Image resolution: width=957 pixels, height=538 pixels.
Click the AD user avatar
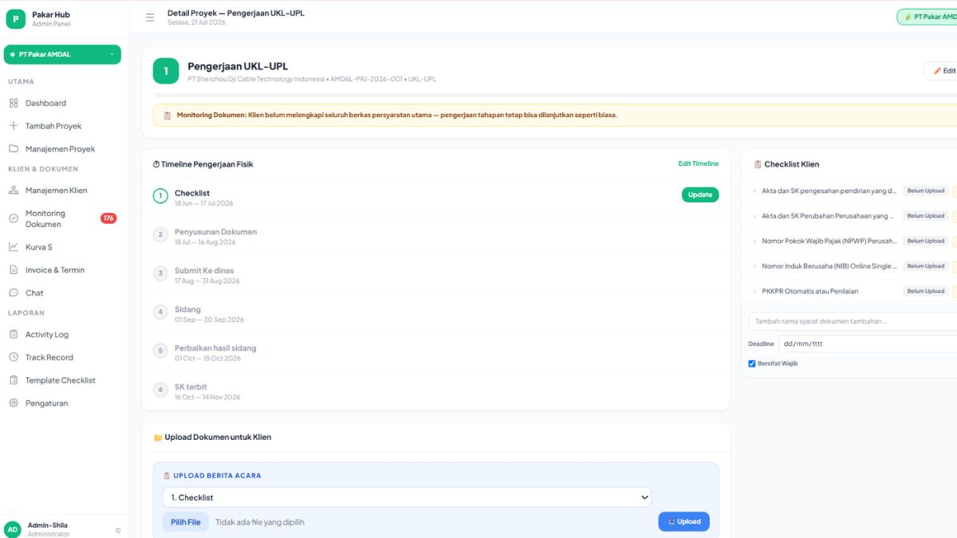click(13, 529)
